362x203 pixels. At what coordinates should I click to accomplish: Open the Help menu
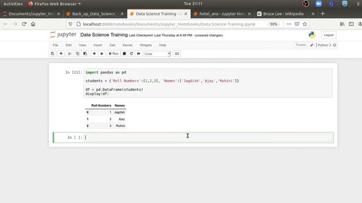pyautogui.click(x=163, y=45)
